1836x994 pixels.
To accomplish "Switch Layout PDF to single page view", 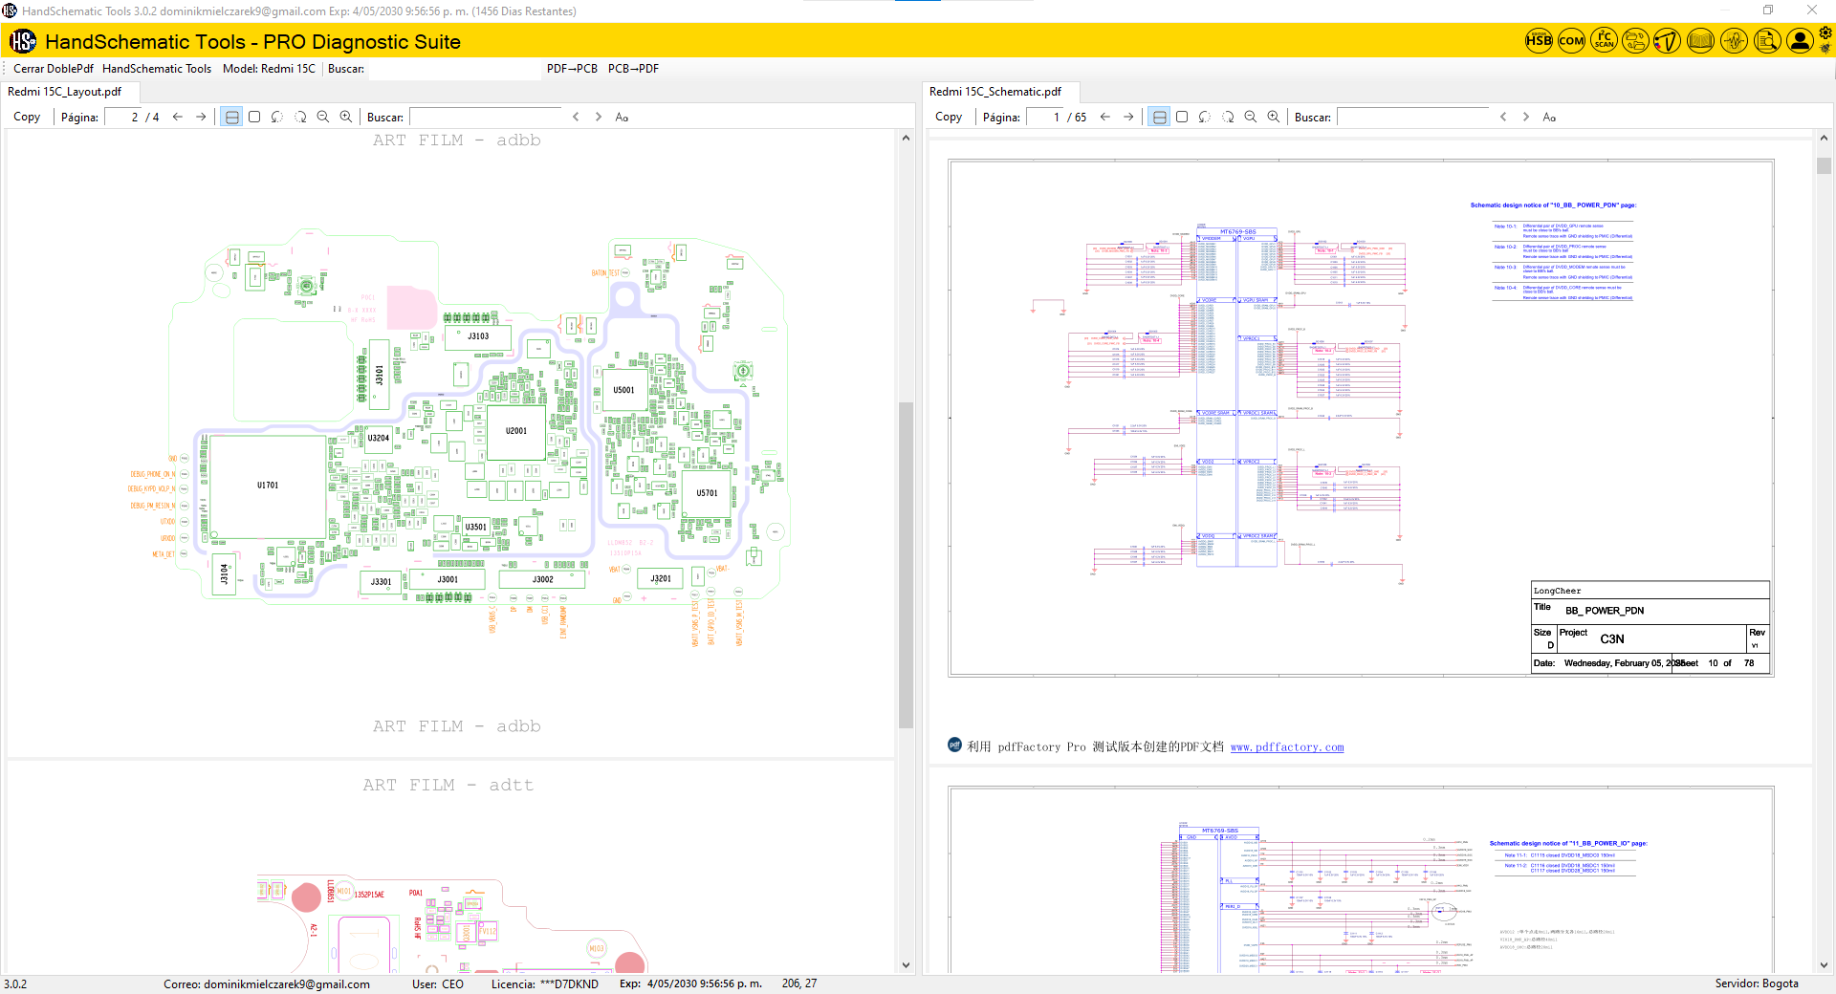I will [254, 117].
